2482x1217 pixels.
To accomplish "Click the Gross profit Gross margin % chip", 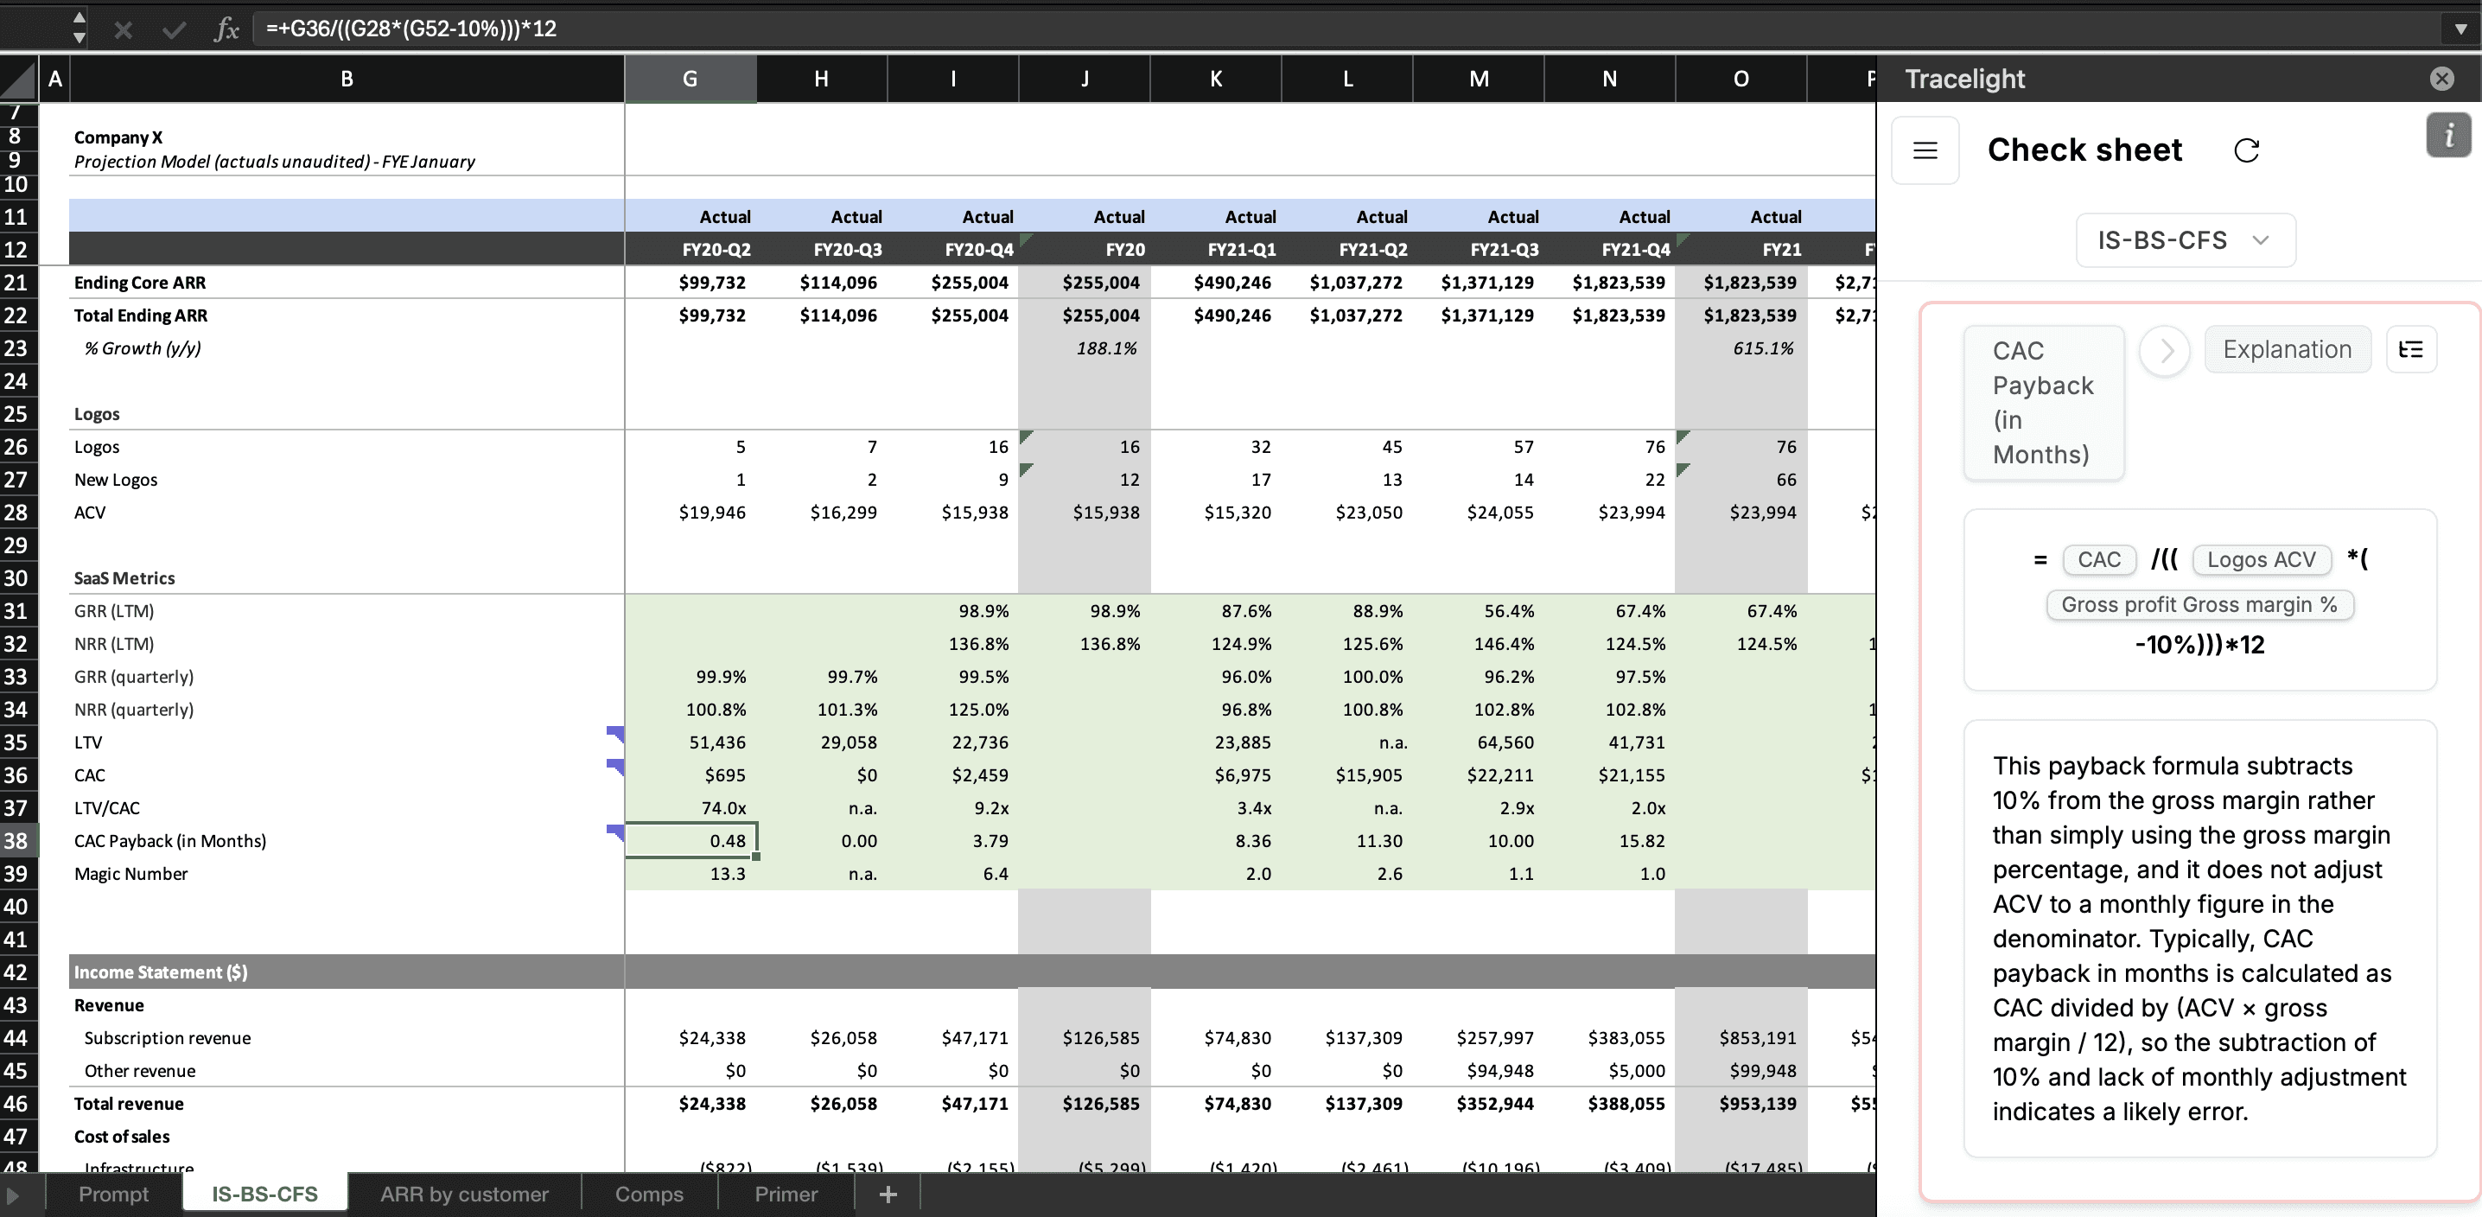I will (2199, 605).
